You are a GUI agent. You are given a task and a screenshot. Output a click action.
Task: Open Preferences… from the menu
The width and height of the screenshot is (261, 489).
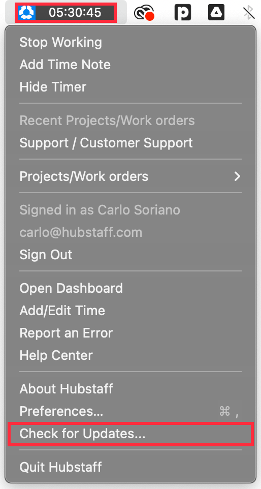pyautogui.click(x=130, y=411)
